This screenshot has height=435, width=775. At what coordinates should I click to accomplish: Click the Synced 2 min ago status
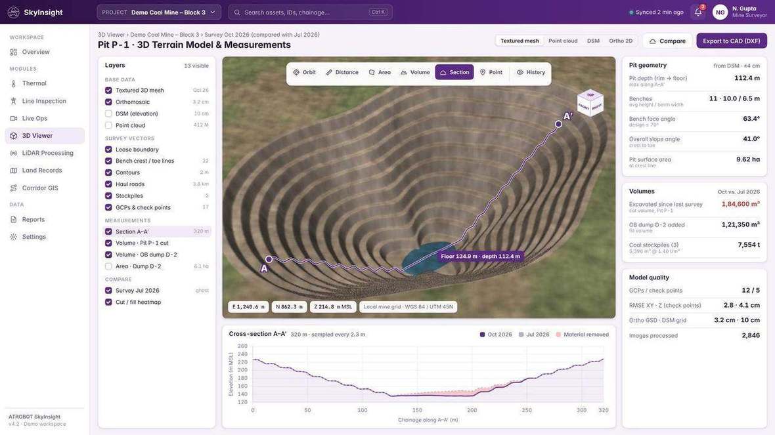(x=656, y=12)
